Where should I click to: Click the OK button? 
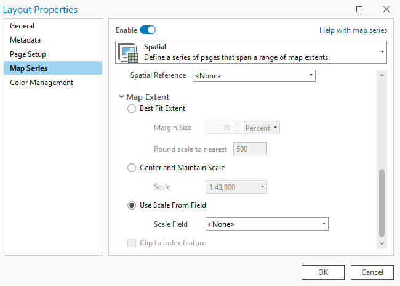click(322, 272)
